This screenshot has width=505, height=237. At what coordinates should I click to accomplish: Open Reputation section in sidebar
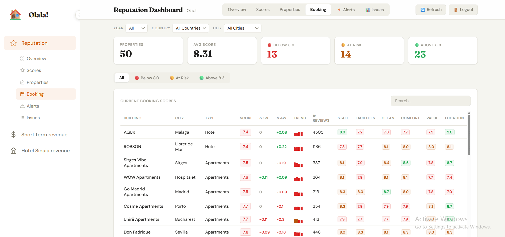pyautogui.click(x=40, y=43)
